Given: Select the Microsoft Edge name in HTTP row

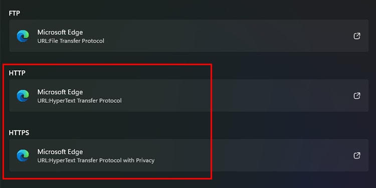Looking at the screenshot, I should [60, 92].
